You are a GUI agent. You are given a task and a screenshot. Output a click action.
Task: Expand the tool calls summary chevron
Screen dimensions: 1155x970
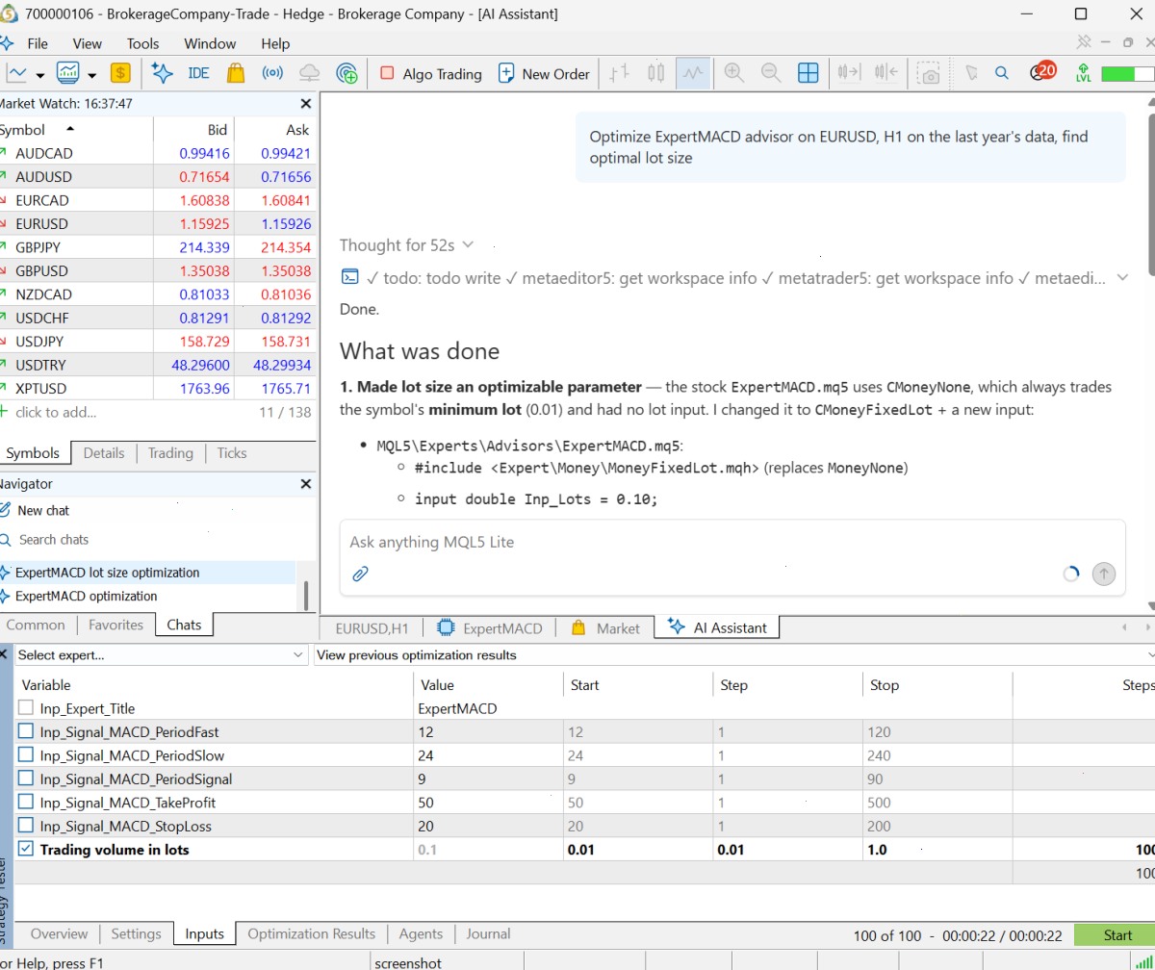click(1122, 278)
